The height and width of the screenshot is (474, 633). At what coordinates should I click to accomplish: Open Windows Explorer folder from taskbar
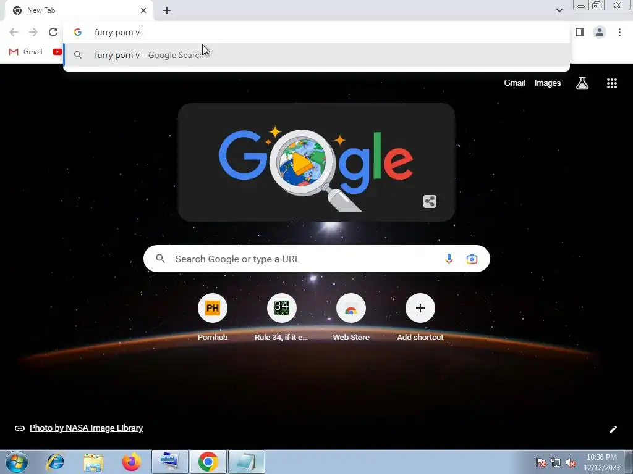[x=93, y=462]
